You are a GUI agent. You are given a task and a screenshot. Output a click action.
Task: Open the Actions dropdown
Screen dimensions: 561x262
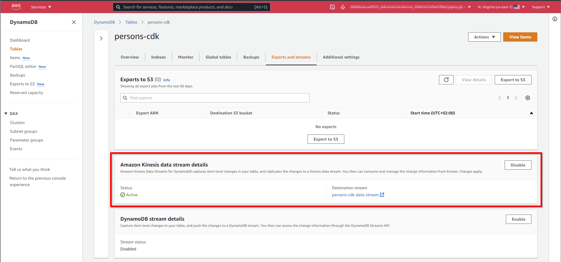(x=484, y=37)
